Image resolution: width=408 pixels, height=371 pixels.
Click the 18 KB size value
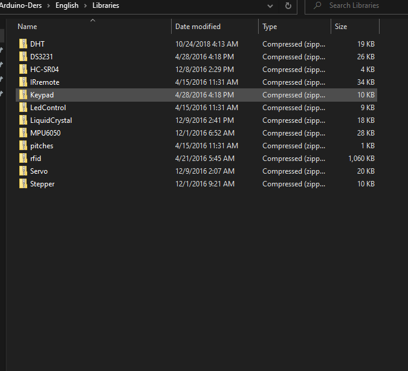(x=366, y=120)
